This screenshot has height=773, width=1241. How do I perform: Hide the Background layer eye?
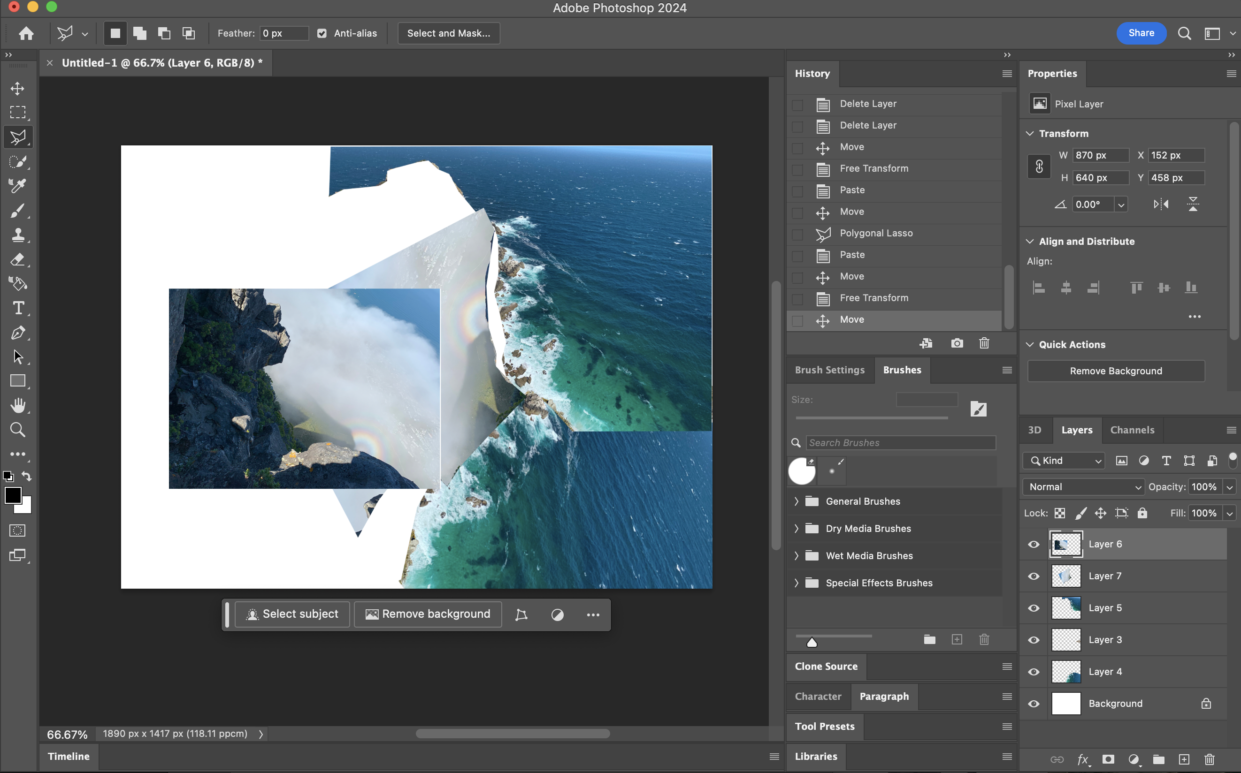pos(1034,704)
